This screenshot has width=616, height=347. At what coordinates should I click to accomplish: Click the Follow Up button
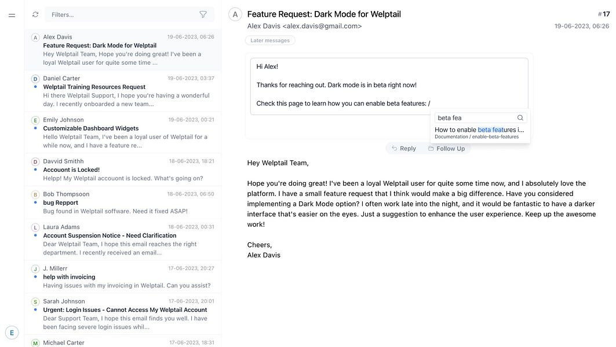point(447,148)
